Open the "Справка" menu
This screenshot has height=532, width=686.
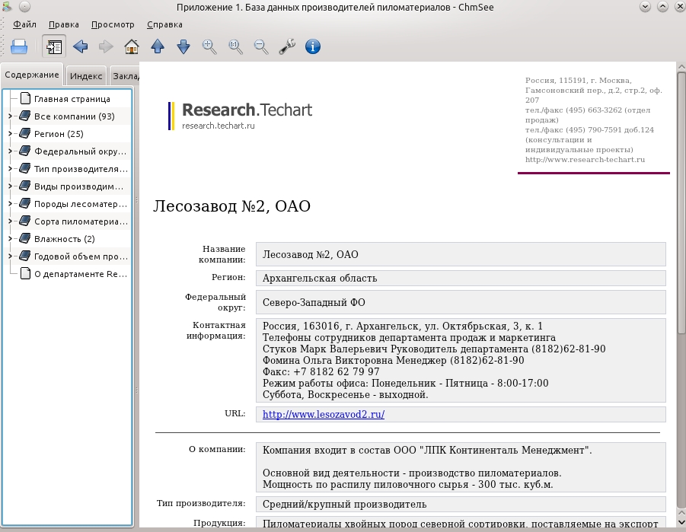click(x=164, y=24)
